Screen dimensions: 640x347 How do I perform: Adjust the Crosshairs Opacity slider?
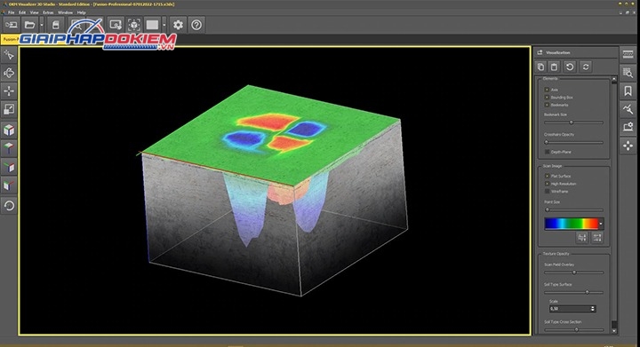pyautogui.click(x=573, y=142)
